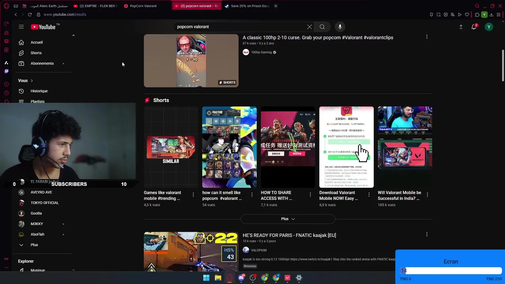Open options for Will Valorant Mobile short
The image size is (505, 284).
(427, 194)
